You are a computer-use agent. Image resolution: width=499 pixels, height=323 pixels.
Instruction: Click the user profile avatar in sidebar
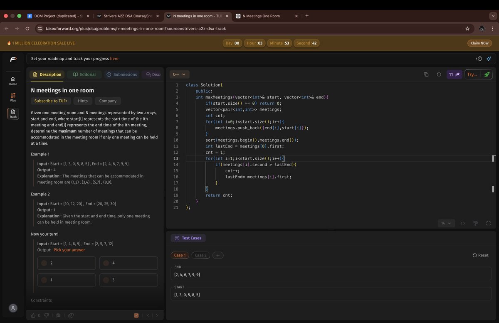coord(13,308)
